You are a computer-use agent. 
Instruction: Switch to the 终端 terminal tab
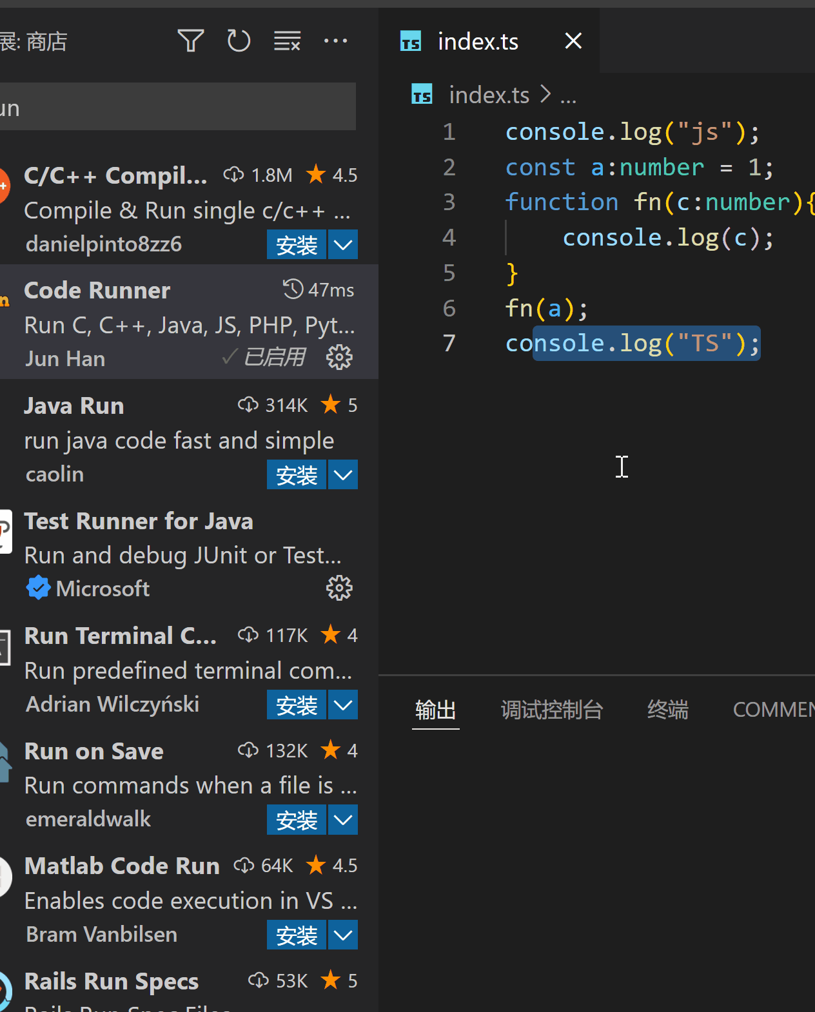coord(668,710)
